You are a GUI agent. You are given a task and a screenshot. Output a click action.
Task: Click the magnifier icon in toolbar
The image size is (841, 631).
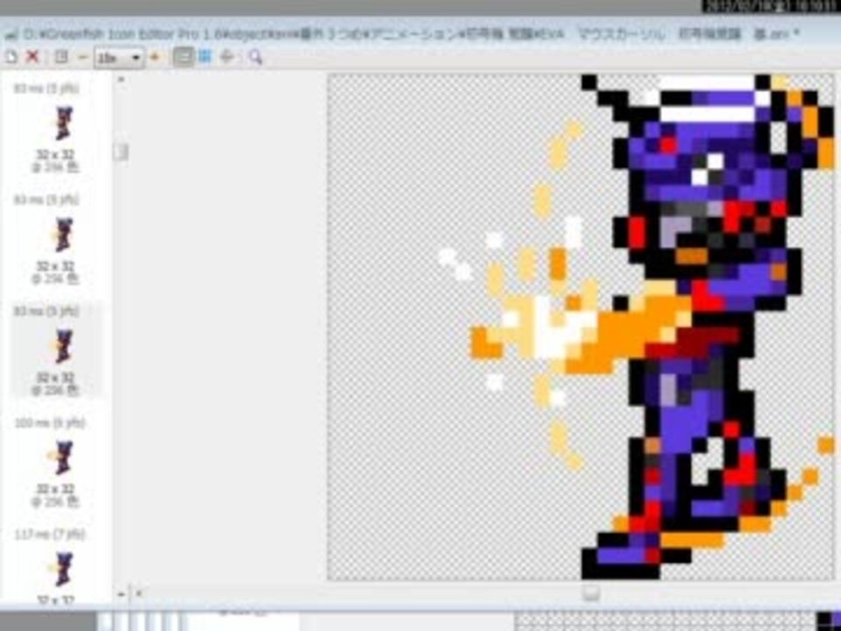click(x=256, y=57)
